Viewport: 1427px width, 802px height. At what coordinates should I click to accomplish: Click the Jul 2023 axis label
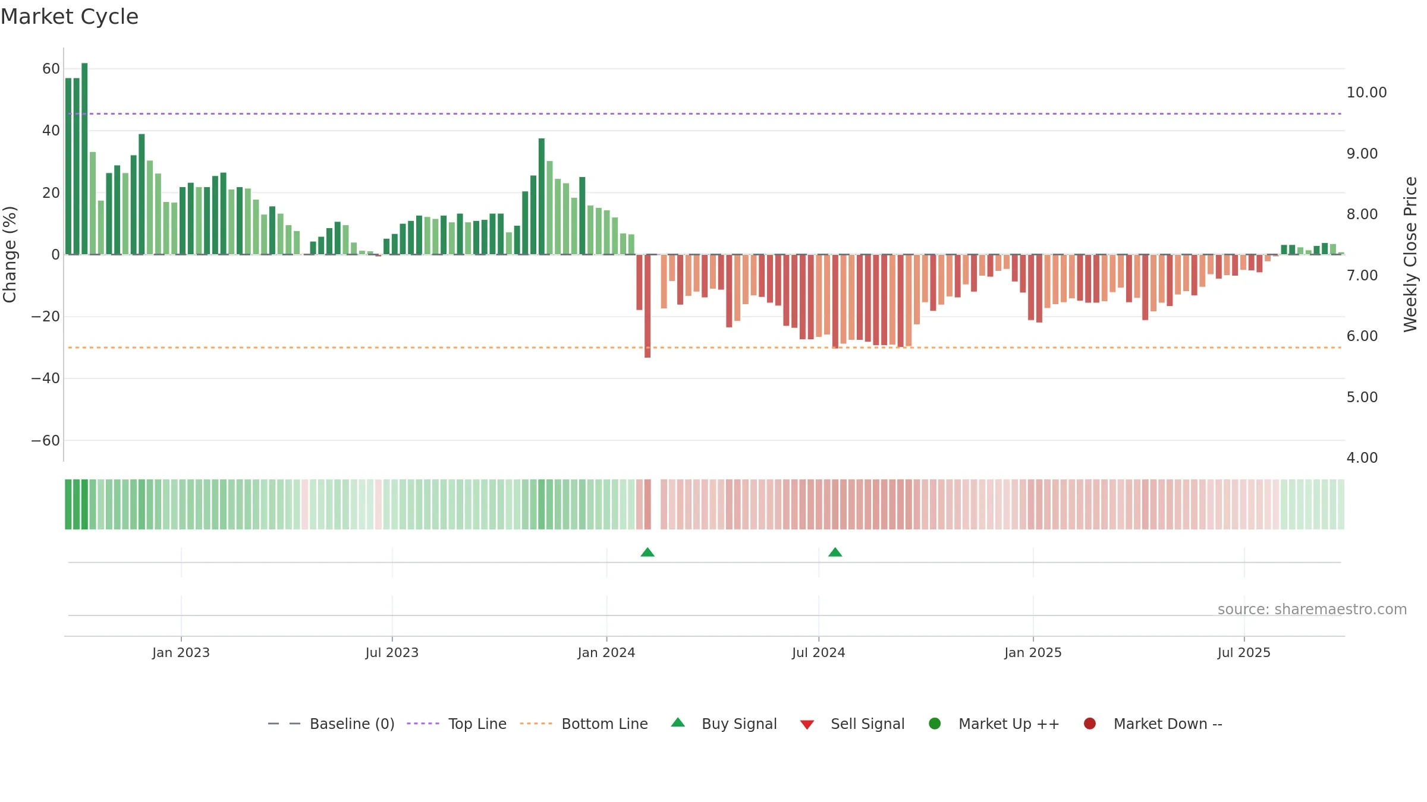click(392, 653)
